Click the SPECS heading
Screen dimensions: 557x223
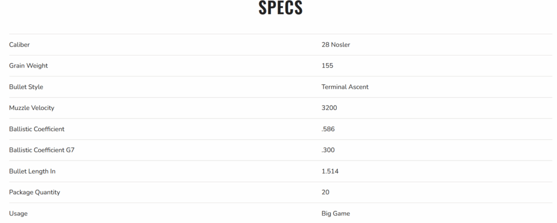point(280,8)
